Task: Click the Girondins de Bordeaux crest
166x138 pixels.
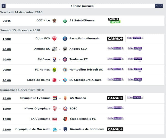Action: click(65, 129)
